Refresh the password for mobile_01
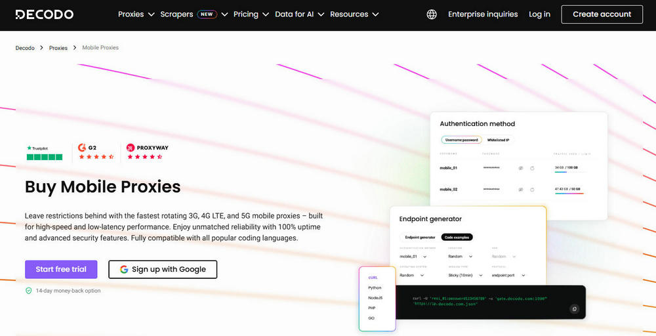This screenshot has height=336, width=656. pos(532,168)
